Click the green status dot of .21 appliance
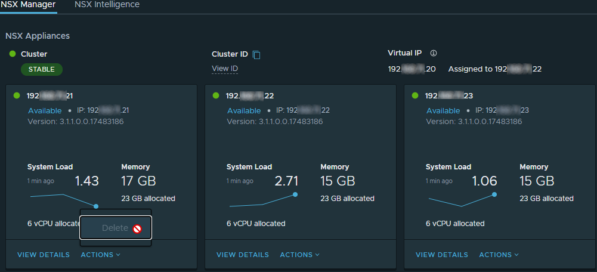Image resolution: width=597 pixels, height=272 pixels. click(16, 95)
